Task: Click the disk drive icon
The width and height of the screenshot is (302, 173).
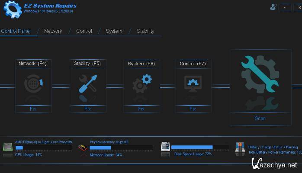Action: click(x=166, y=147)
